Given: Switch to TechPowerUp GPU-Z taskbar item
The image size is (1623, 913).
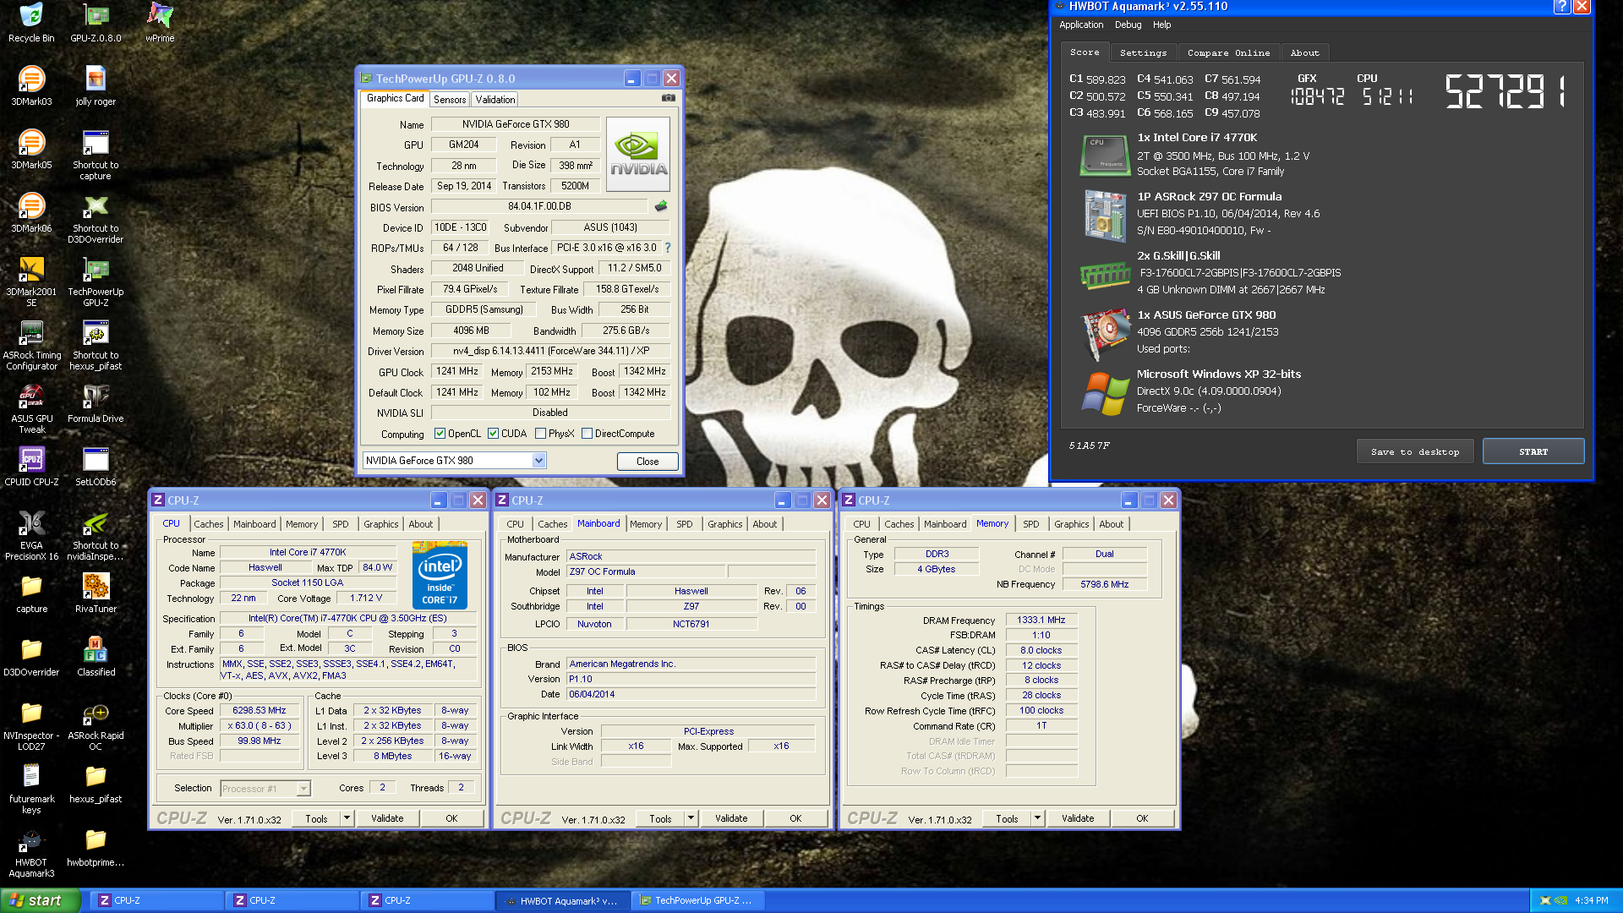Looking at the screenshot, I should pyautogui.click(x=697, y=901).
